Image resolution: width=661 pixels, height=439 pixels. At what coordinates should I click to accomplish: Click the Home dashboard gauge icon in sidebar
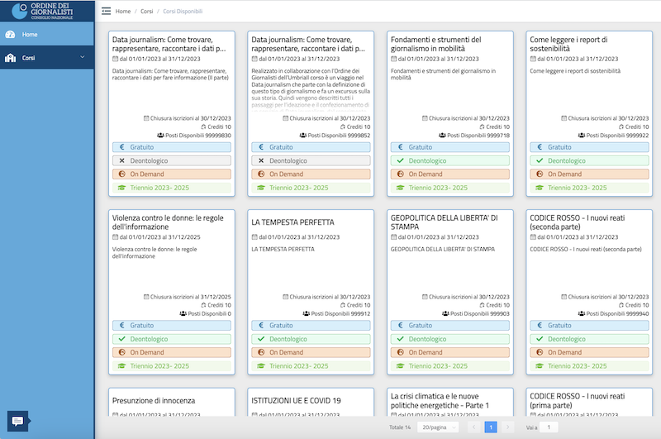tap(10, 35)
